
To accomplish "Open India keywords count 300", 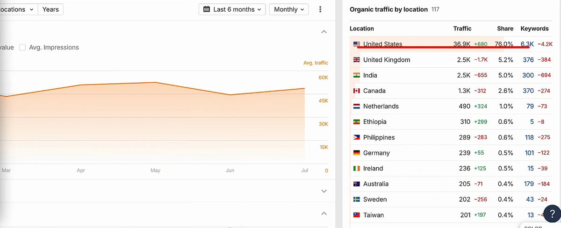I will (x=528, y=75).
